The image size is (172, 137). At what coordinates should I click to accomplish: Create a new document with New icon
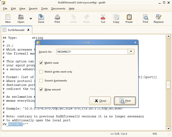[8, 19]
